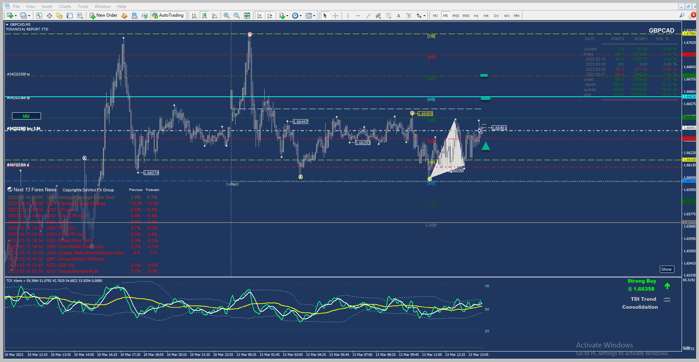Viewport: 699px width, 362px height.
Task: Select the line chart type icon
Action: pos(215,16)
